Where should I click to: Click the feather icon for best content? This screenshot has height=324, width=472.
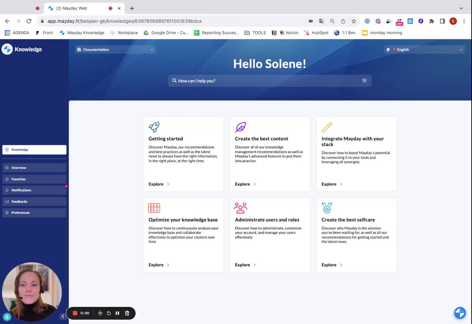click(x=240, y=127)
